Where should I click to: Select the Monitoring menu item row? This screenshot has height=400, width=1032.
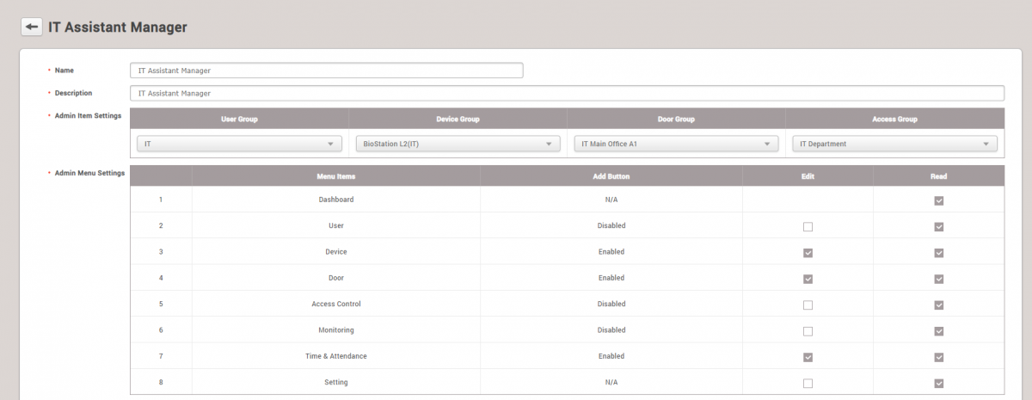tap(335, 330)
